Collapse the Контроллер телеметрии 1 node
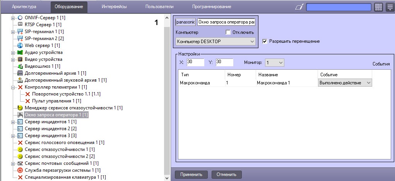395x181 pixels. tap(13, 87)
